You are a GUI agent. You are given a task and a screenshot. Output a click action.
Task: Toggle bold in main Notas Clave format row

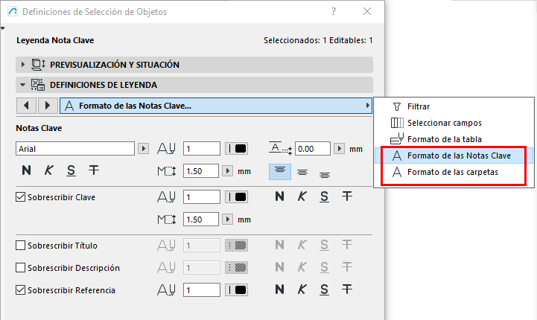point(26,170)
